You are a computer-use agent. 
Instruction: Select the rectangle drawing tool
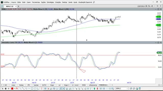point(32,88)
